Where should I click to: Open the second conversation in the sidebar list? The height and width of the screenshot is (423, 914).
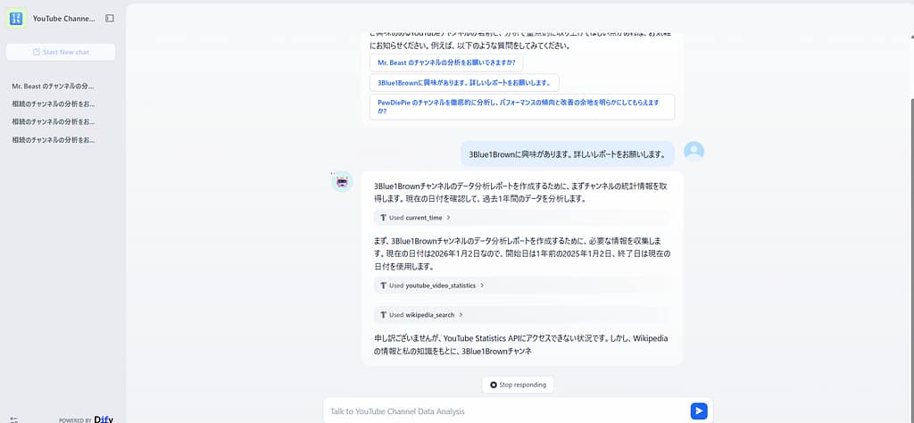click(x=53, y=104)
